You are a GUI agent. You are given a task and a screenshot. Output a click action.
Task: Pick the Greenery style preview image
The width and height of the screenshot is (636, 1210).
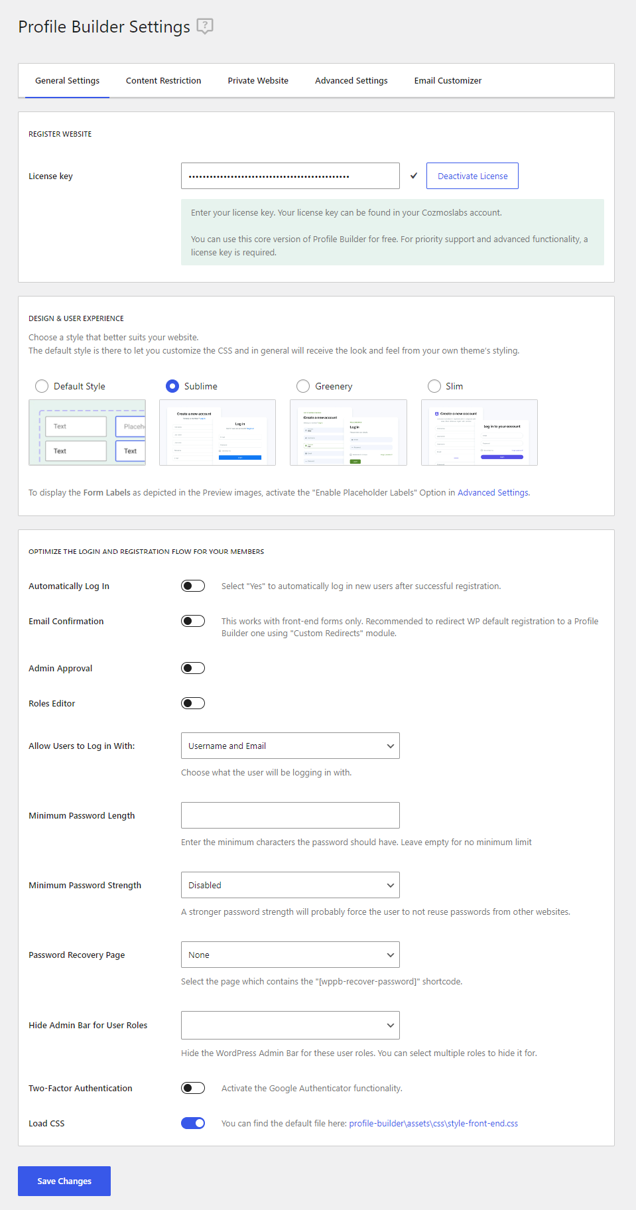click(348, 433)
